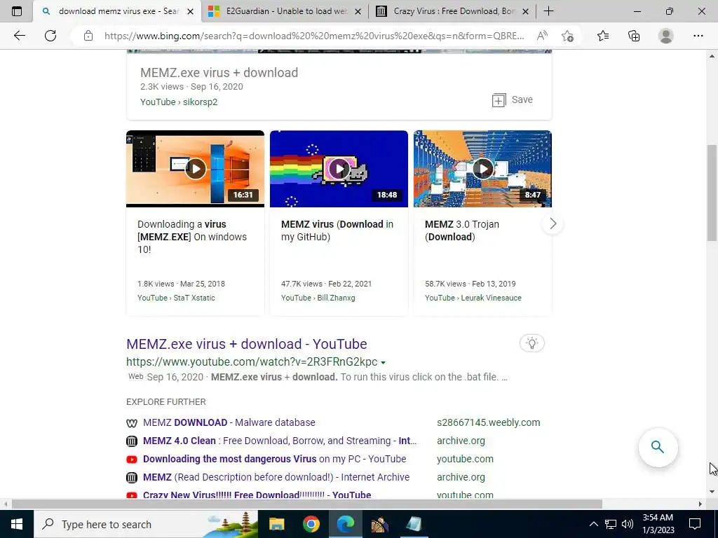This screenshot has width=718, height=538.
Task: Open 'Downloading a virus [MEMZ.EXE] On windows 10!' title
Action: [192, 237]
